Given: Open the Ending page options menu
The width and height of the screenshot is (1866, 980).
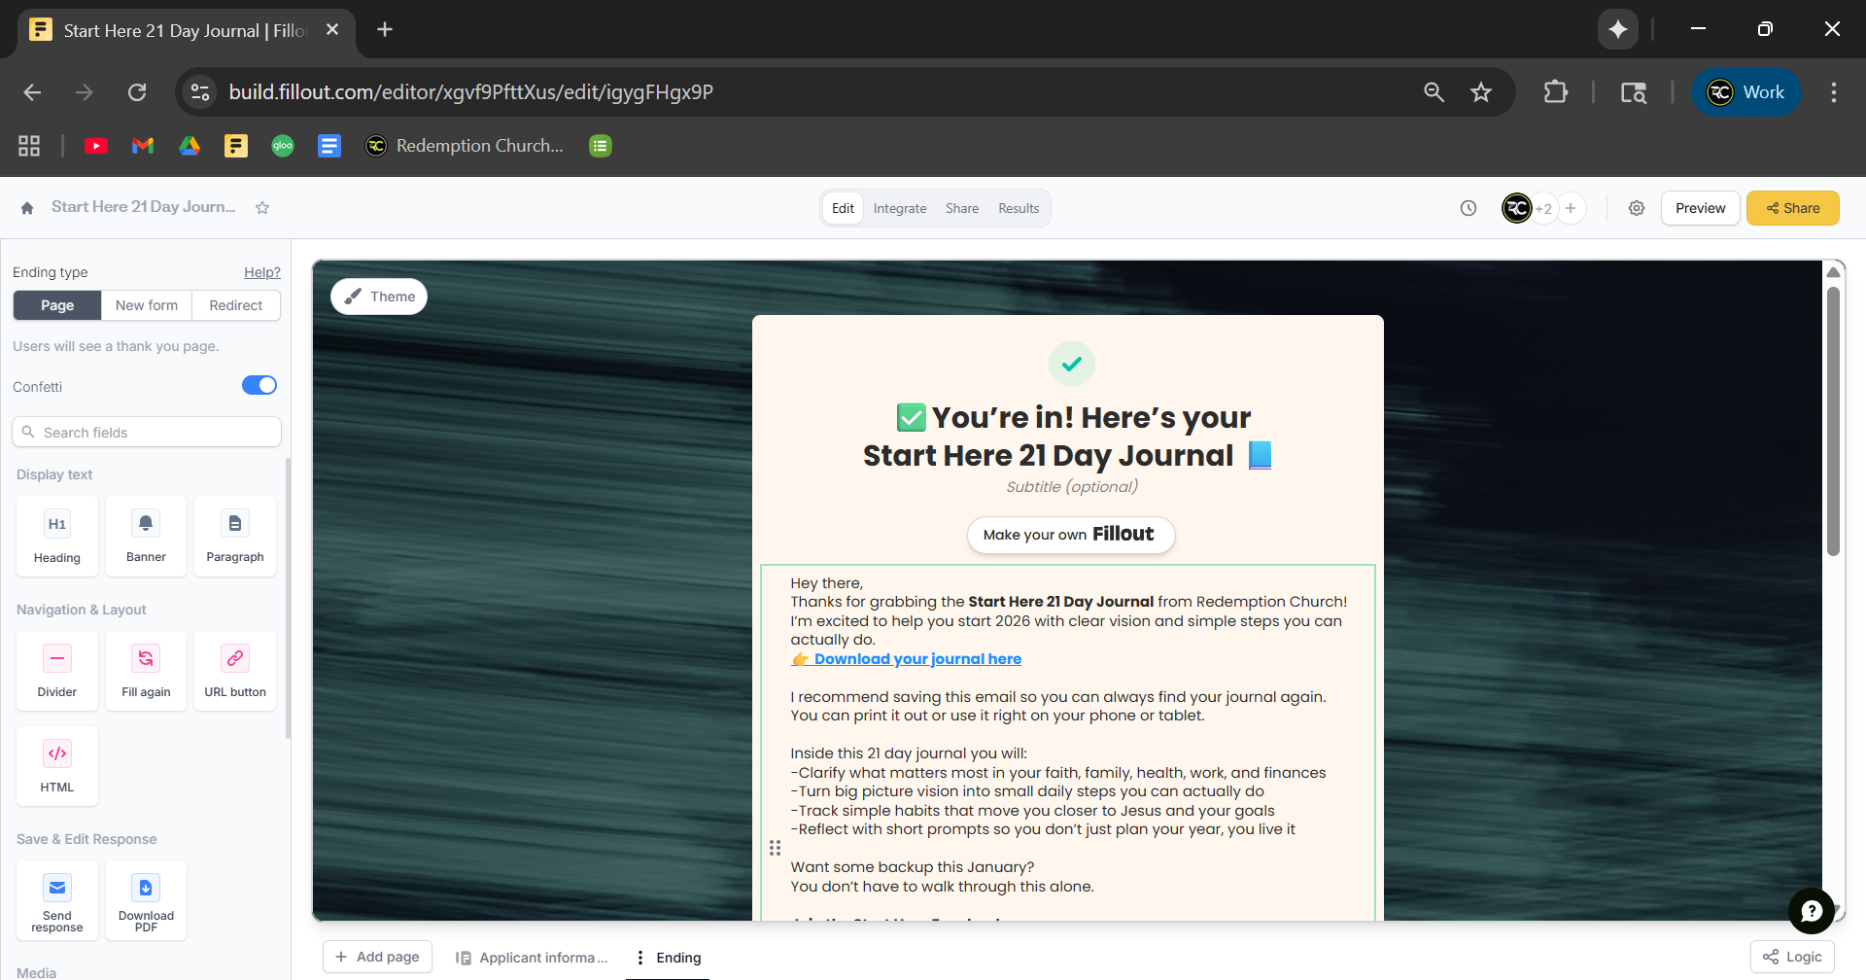Looking at the screenshot, I should point(639,958).
